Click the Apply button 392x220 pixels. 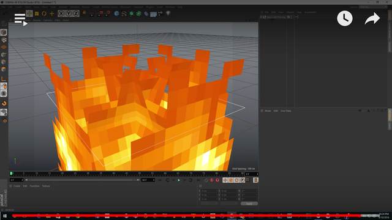(249, 204)
